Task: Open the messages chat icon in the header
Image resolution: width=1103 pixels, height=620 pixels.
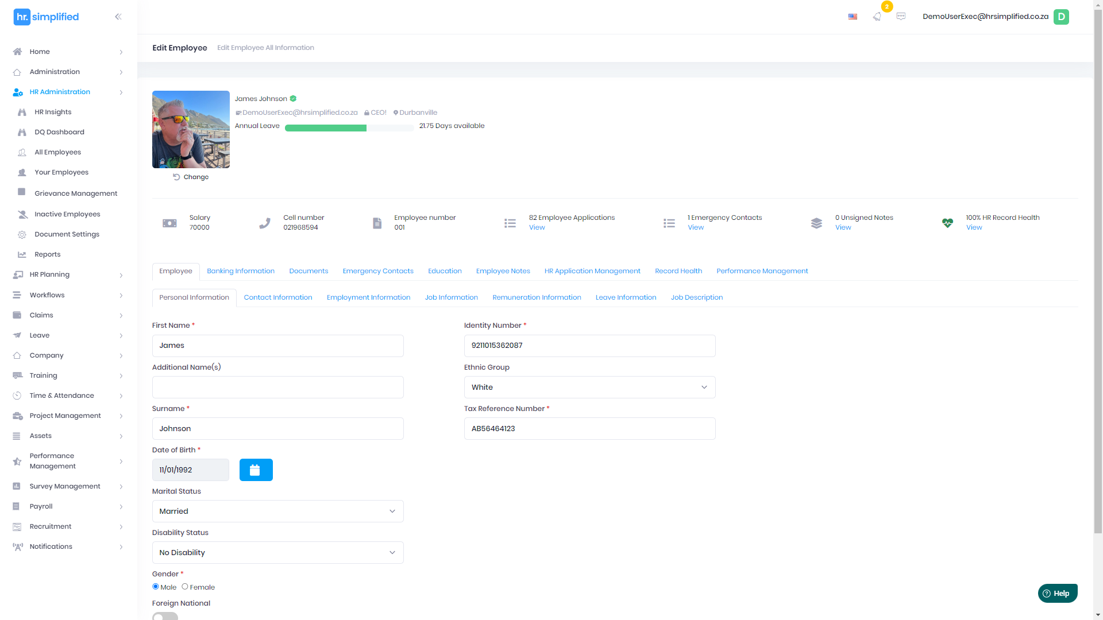Action: coord(901,17)
